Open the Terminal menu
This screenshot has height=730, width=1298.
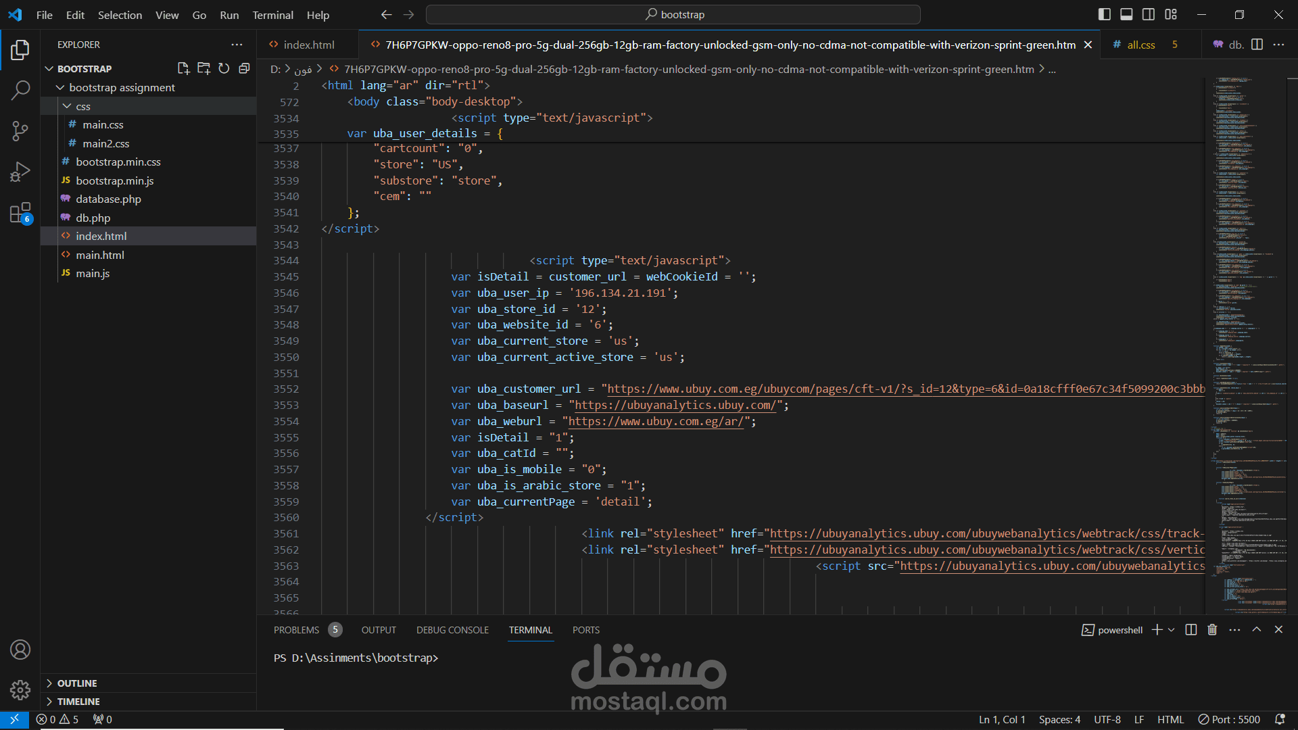pos(272,15)
